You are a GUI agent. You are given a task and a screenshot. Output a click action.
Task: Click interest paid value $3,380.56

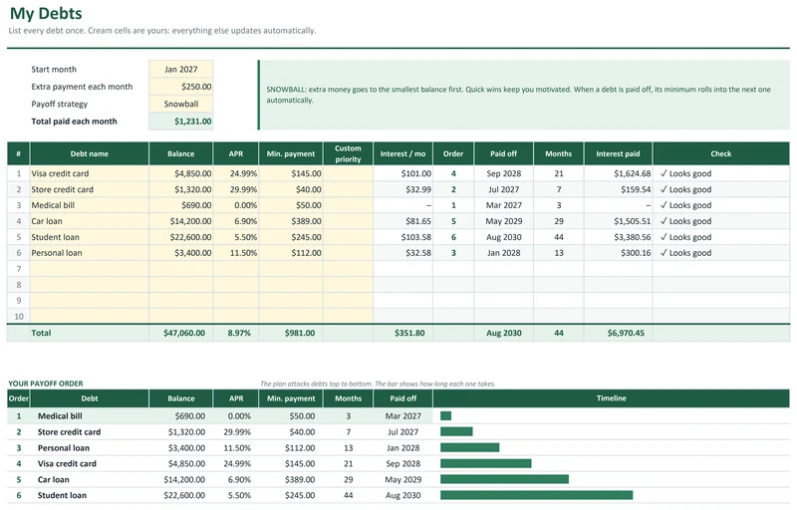618,237
